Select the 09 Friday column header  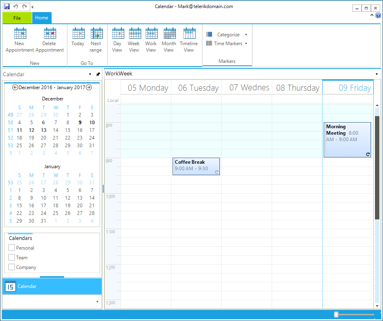(348, 88)
